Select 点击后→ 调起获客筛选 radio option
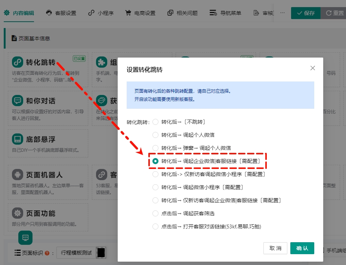The height and width of the screenshot is (265, 346). point(155,213)
